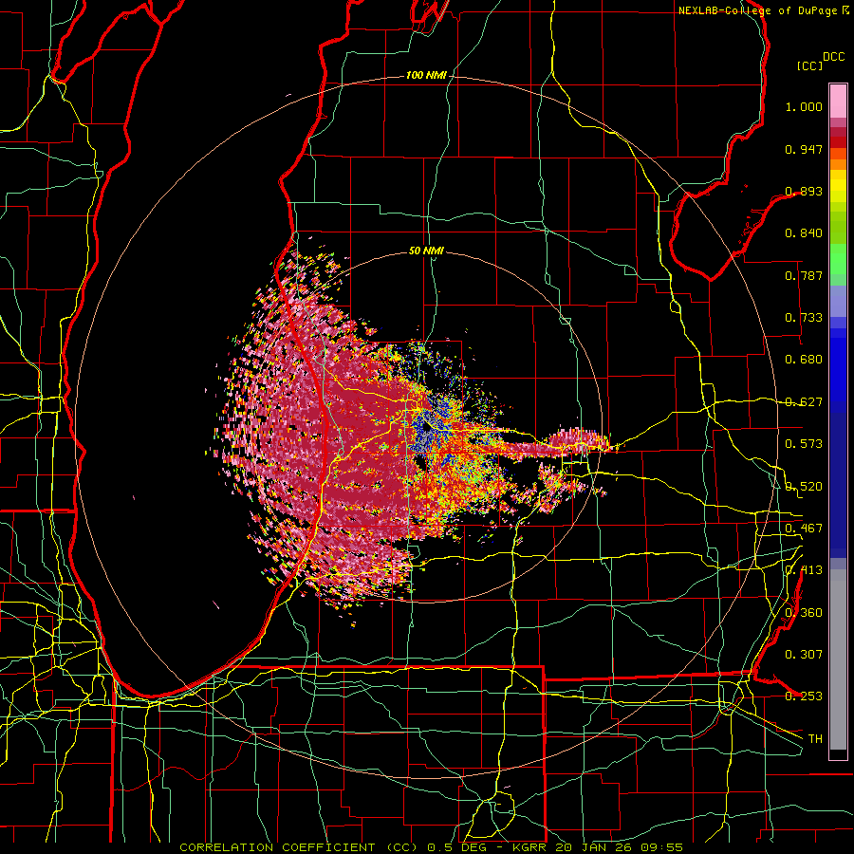This screenshot has width=854, height=854.
Task: Click the [CC] units label
Action: (x=810, y=65)
